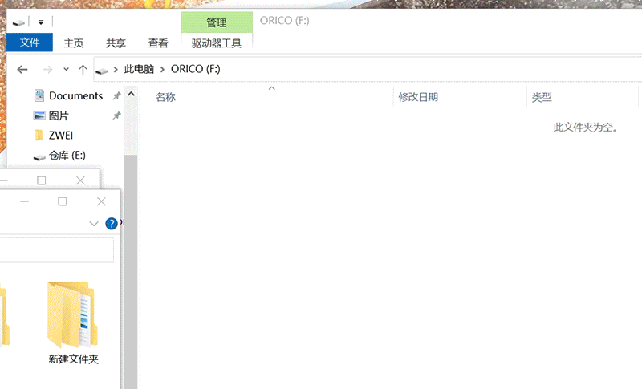Open 图片 in the navigation pane
This screenshot has width=642, height=389.
pyautogui.click(x=59, y=115)
